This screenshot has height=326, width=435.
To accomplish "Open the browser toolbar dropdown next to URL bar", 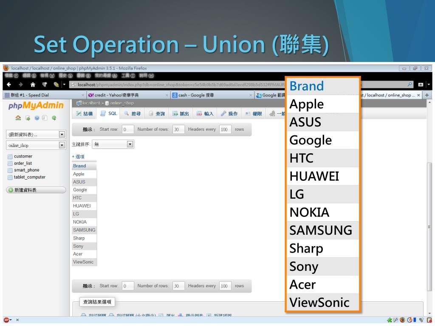I will 64,84.
